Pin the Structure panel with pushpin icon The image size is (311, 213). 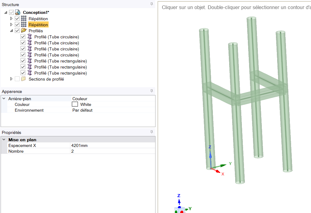pos(152,5)
